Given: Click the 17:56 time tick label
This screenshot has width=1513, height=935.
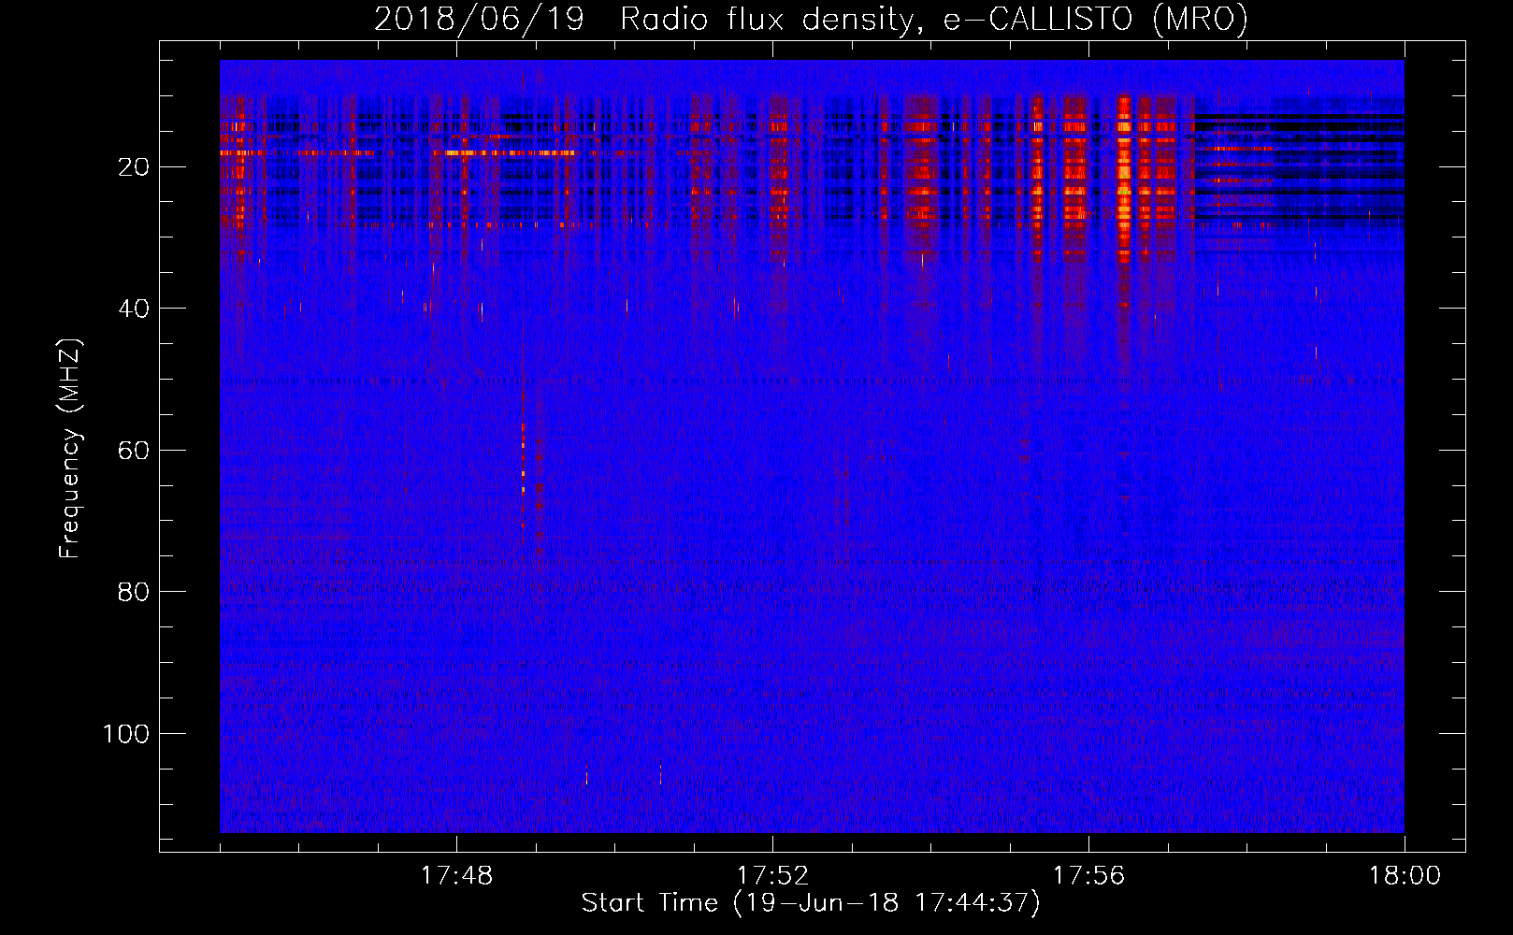Looking at the screenshot, I should tap(1088, 876).
